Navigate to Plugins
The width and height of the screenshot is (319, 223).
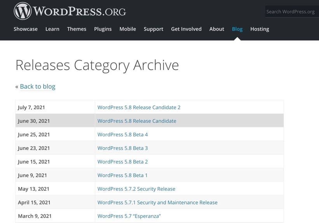[103, 29]
